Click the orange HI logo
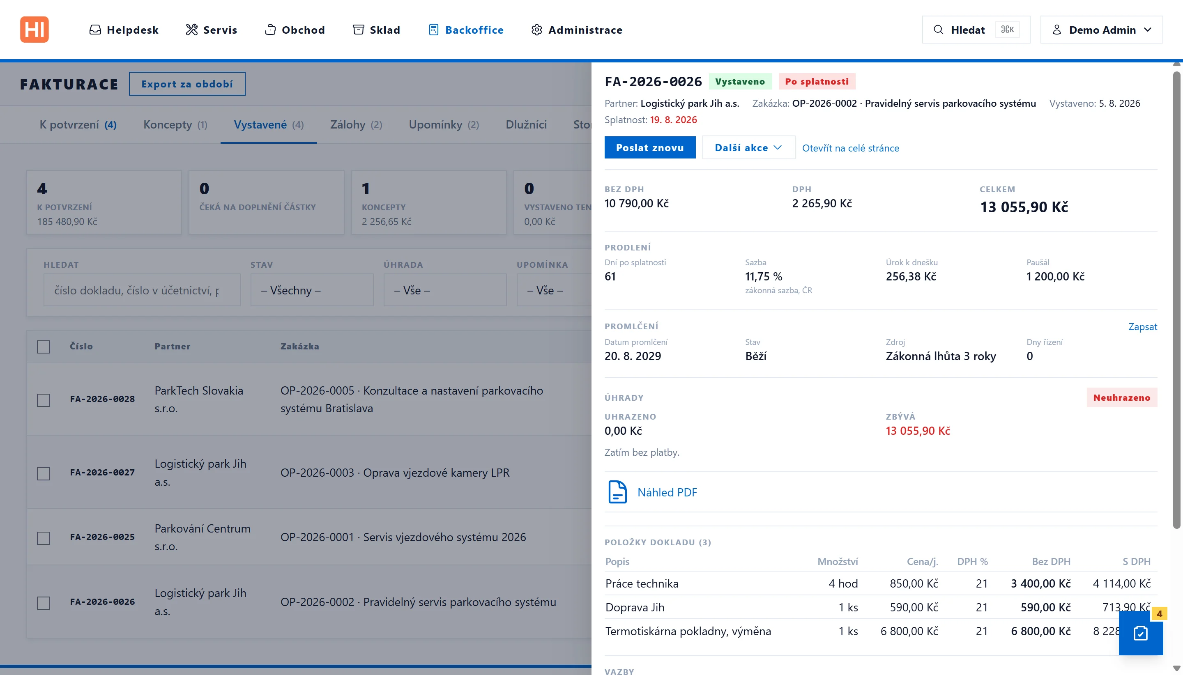1183x675 pixels. point(35,30)
